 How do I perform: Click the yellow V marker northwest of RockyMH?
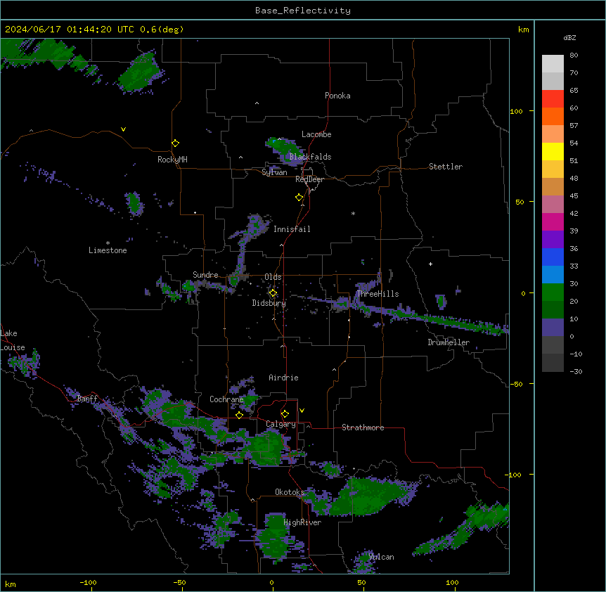click(123, 129)
